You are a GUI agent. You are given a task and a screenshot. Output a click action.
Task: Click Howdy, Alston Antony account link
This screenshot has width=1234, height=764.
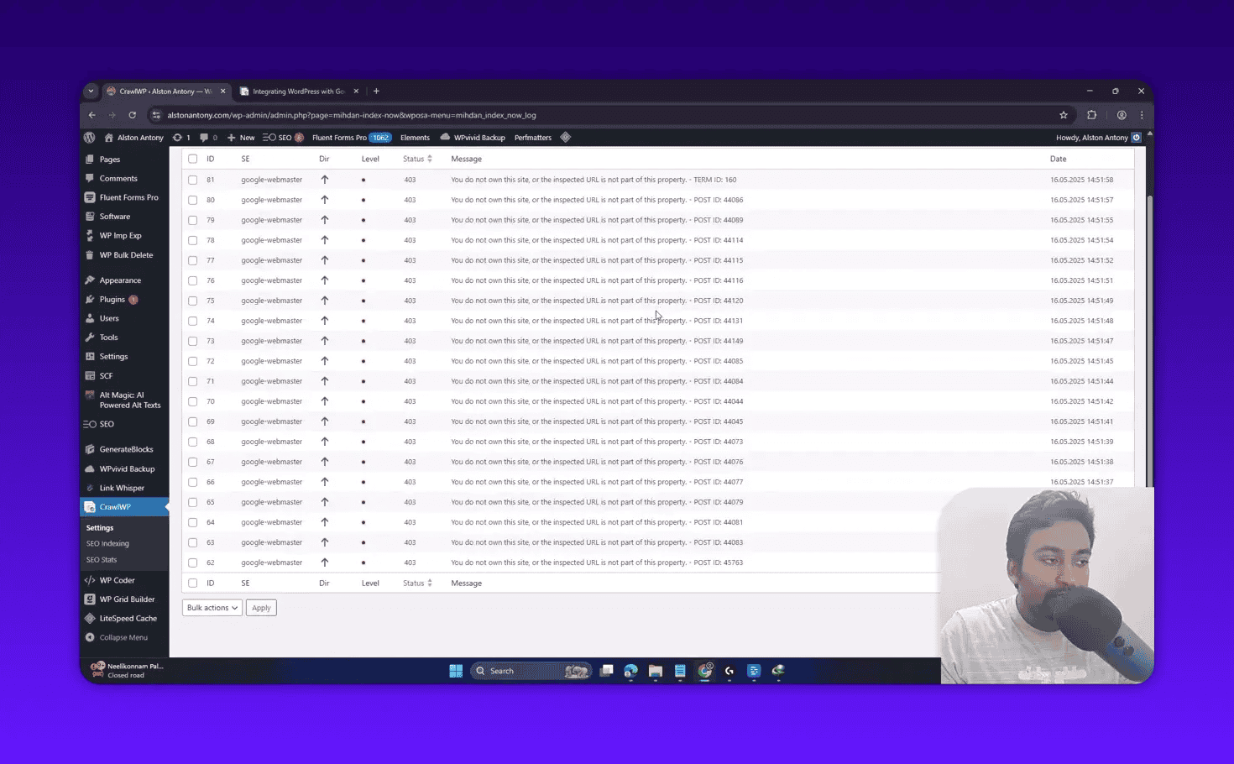1093,137
